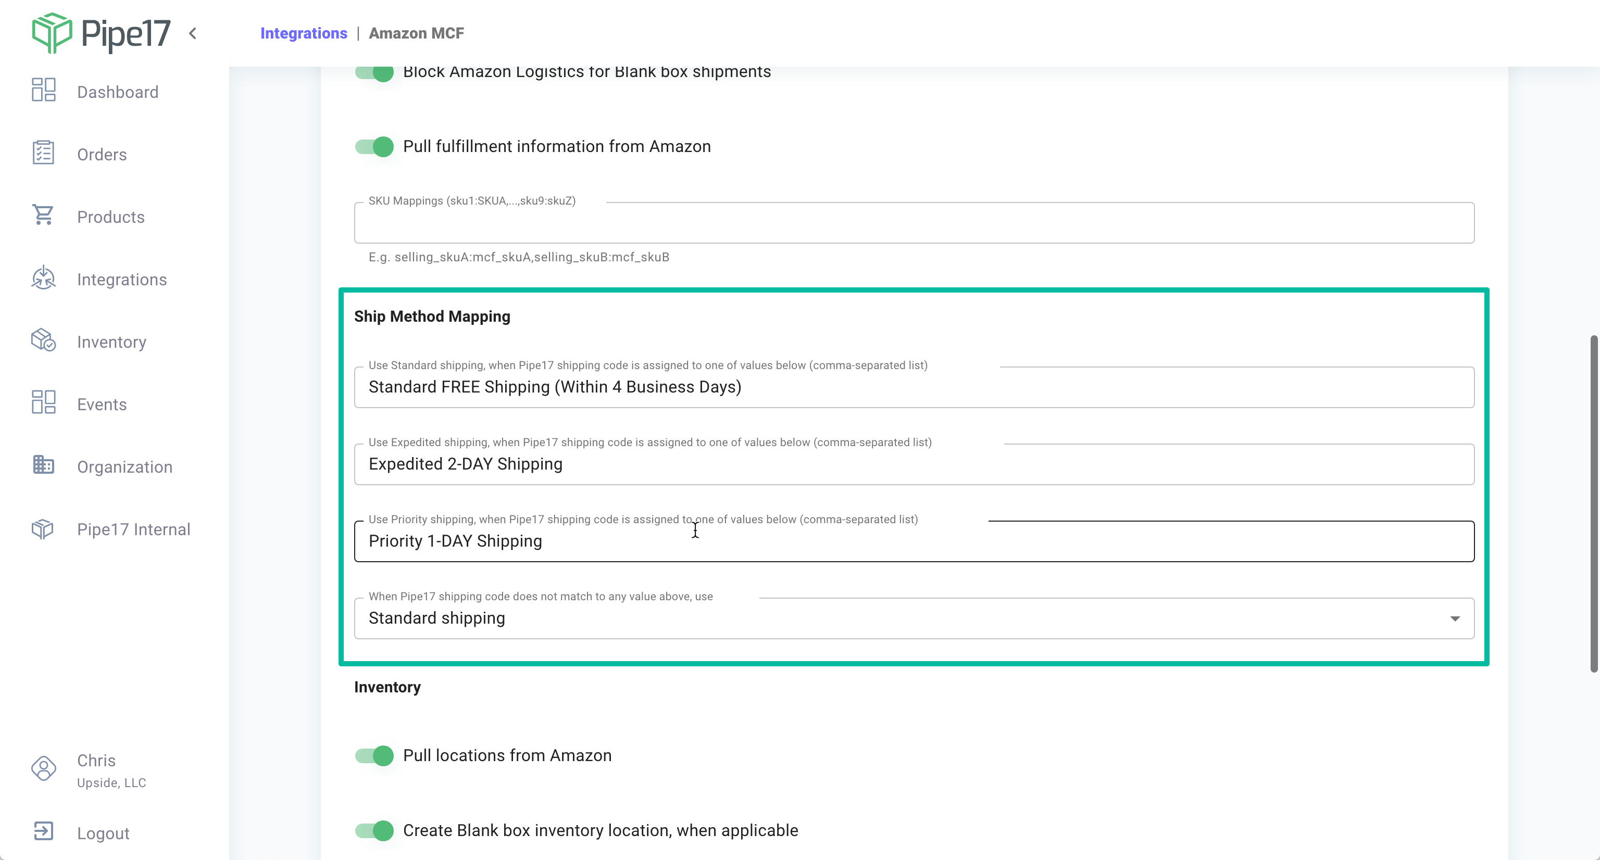The height and width of the screenshot is (860, 1600).
Task: Click the 'E.g. selling_skuA:mcf_skuA' hint text
Action: coord(519,257)
